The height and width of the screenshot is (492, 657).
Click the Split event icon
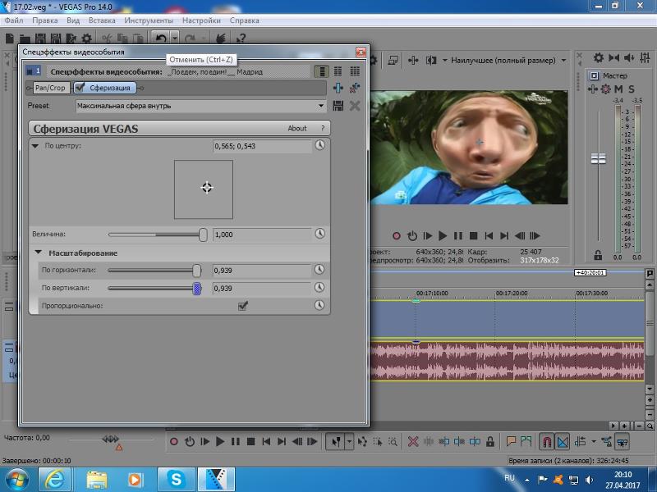point(475,441)
